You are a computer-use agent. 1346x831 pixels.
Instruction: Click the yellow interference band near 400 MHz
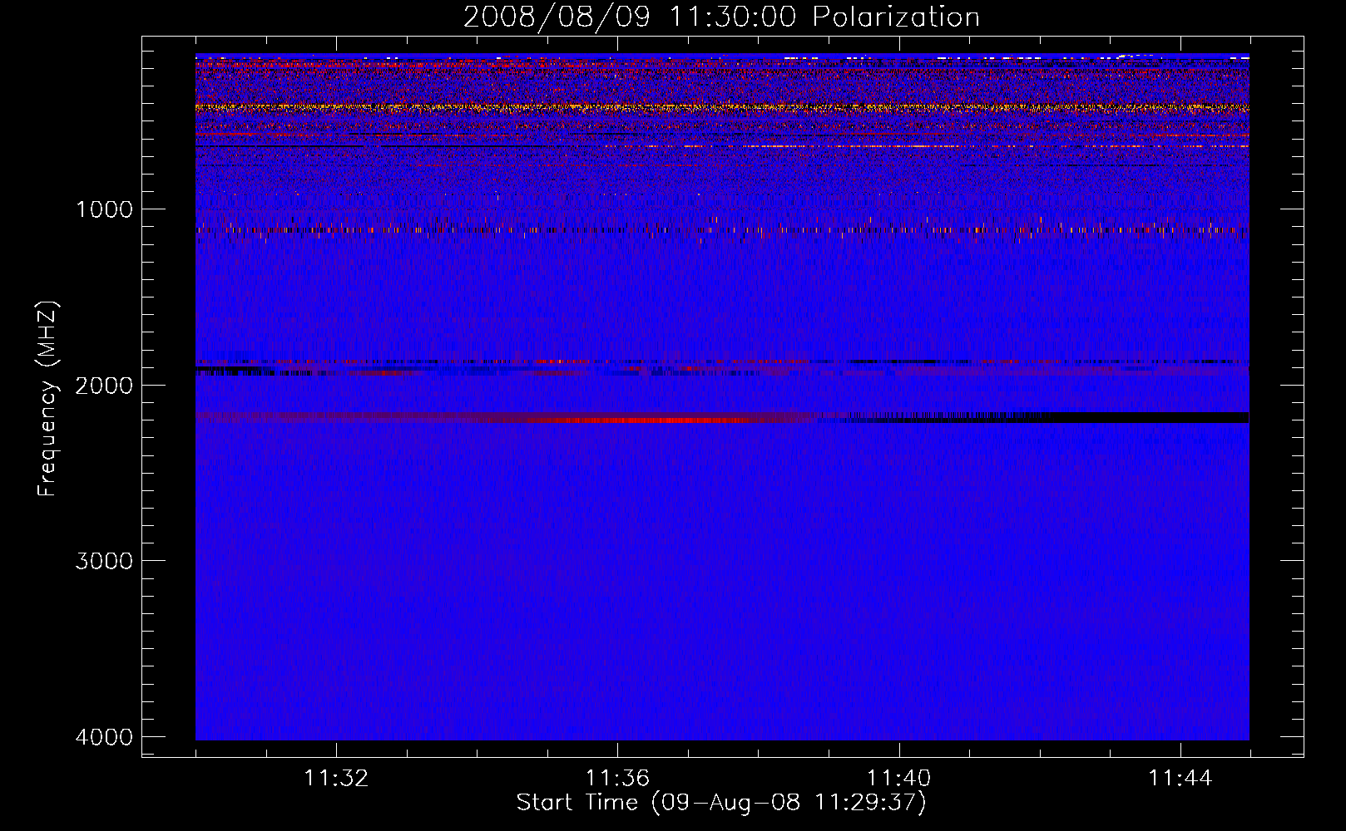[x=722, y=107]
